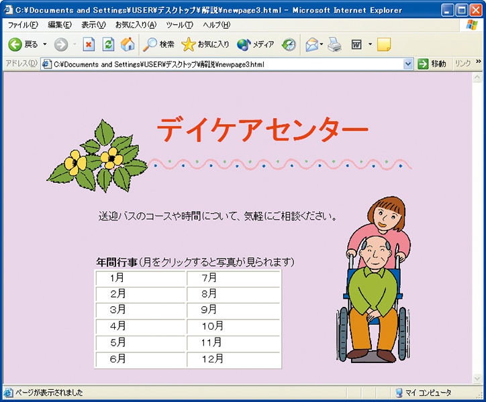Click the 7月 link in the events table
The width and height of the screenshot is (486, 402).
(x=209, y=277)
